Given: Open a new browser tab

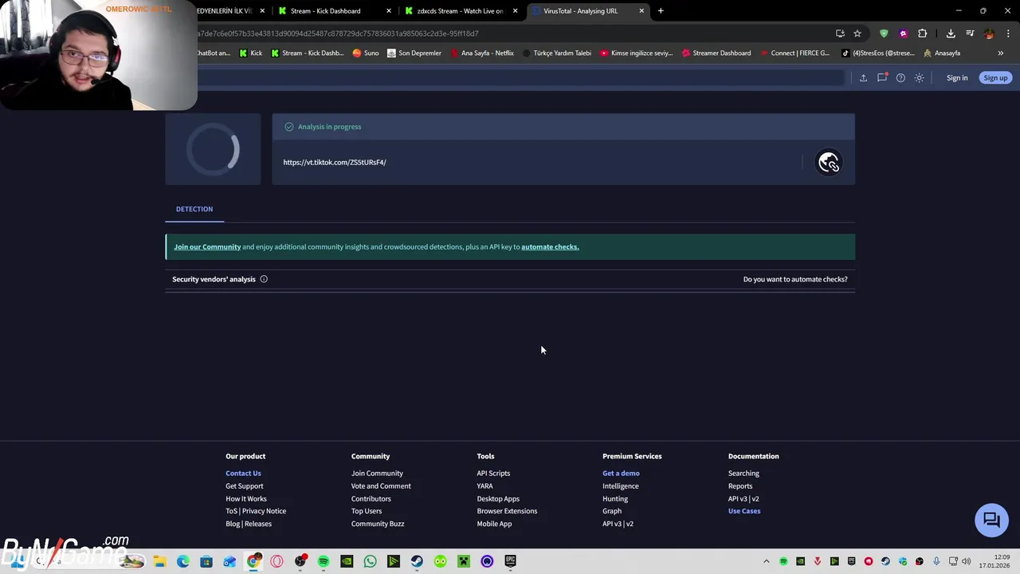Looking at the screenshot, I should (x=661, y=11).
